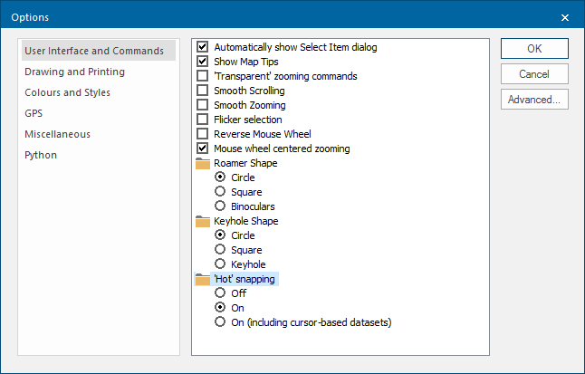Collapse the Roamer Shape group label

pos(245,163)
